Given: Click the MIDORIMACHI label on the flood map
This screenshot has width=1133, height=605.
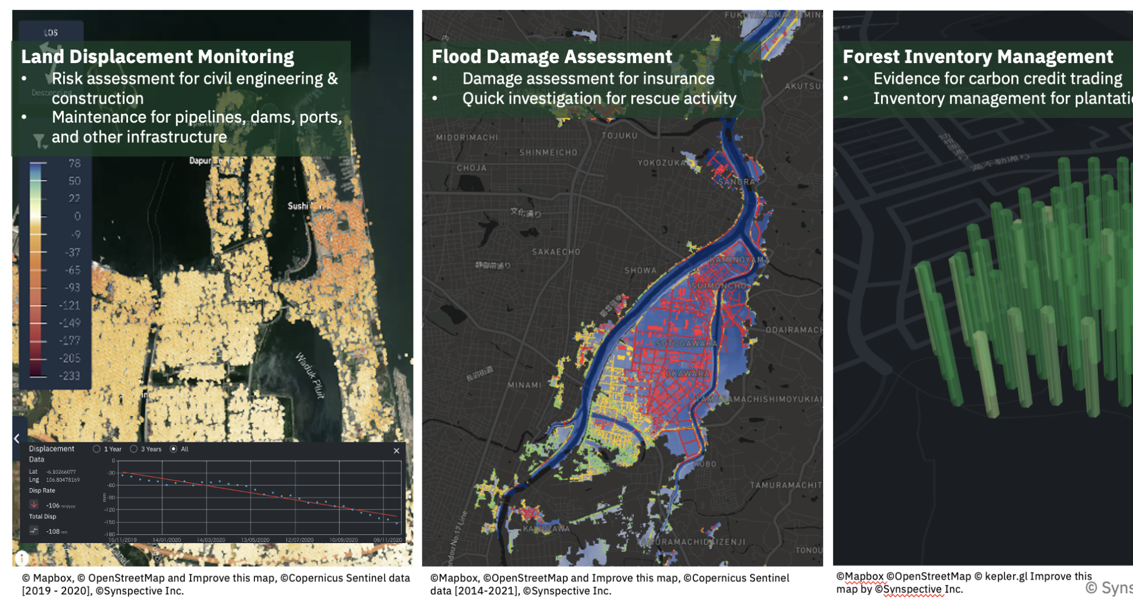Looking at the screenshot, I should tap(467, 137).
